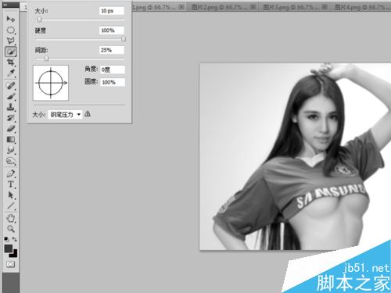Select the Polygonal Lasso tool
Image resolution: width=391 pixels, height=293 pixels.
pyautogui.click(x=11, y=41)
